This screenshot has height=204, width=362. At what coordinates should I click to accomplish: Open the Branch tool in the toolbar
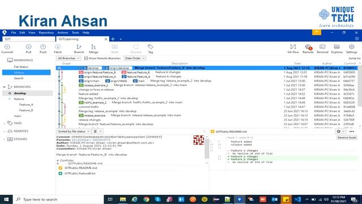click(x=79, y=49)
